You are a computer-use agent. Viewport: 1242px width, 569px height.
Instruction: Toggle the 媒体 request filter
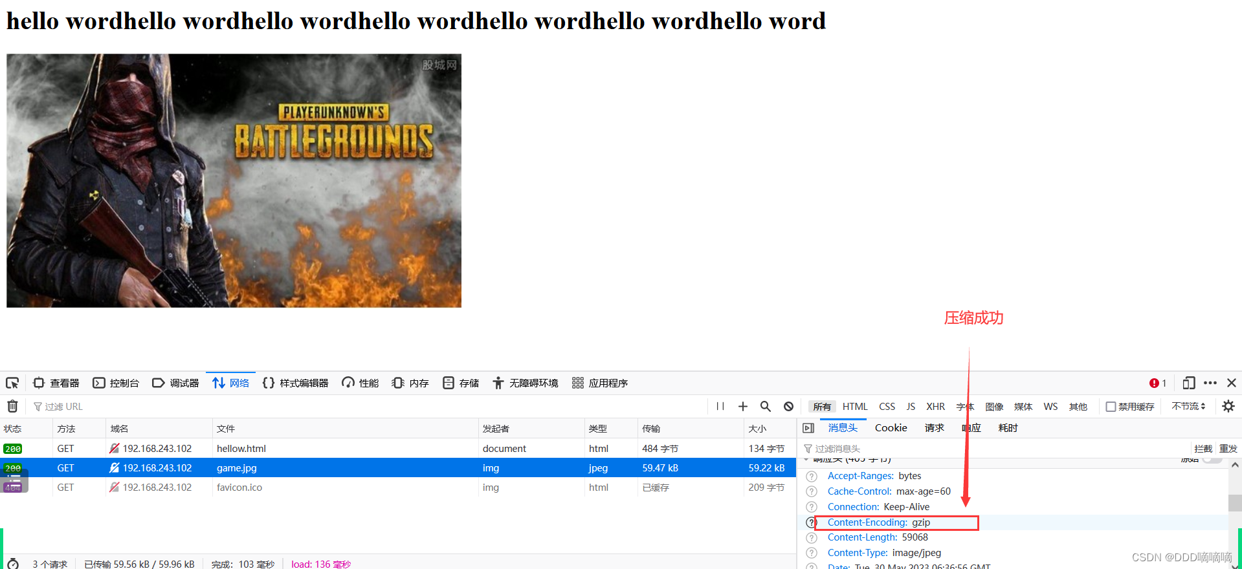pos(1023,407)
